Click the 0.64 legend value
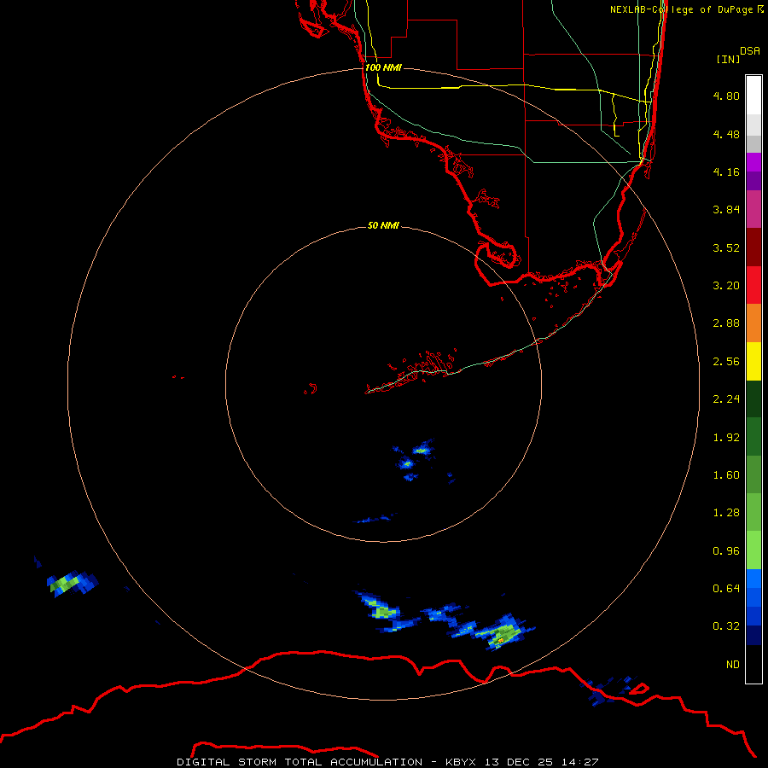The height and width of the screenshot is (768, 768). coord(726,588)
